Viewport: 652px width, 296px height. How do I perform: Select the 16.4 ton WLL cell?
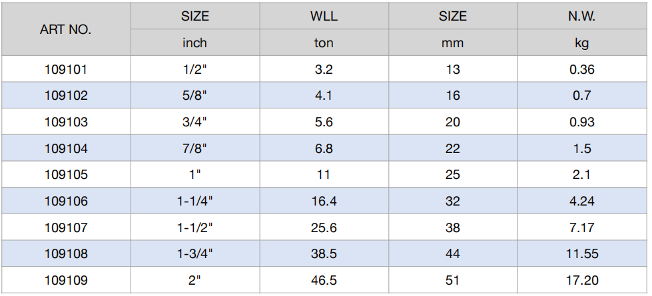coord(324,201)
